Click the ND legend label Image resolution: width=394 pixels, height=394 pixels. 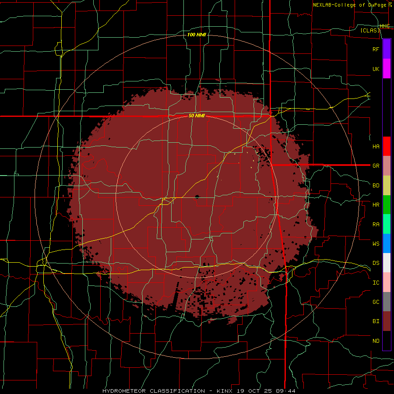[x=376, y=341]
